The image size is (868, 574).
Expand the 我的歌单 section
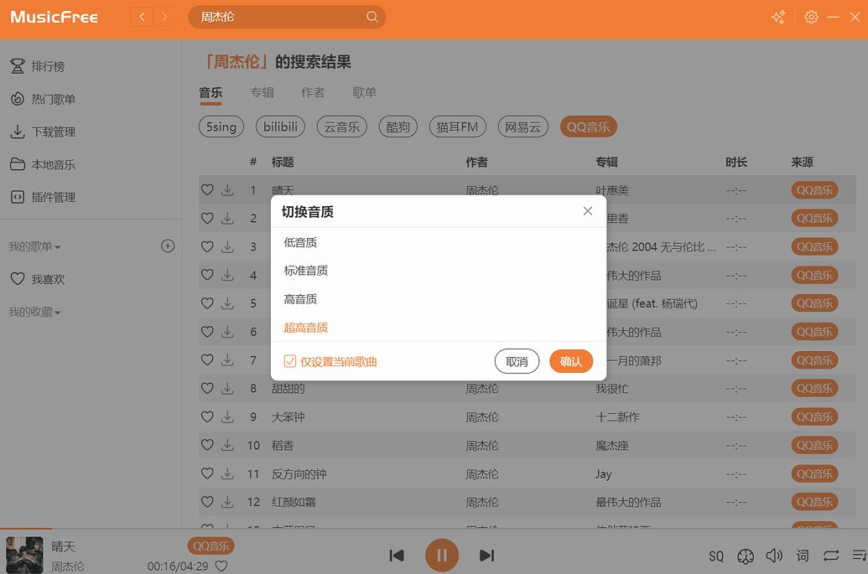point(34,246)
